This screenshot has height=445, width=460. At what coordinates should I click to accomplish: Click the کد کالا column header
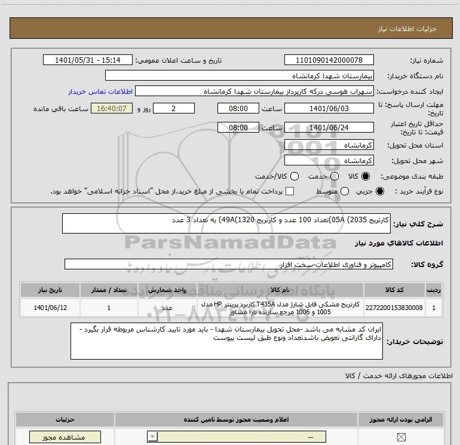[x=394, y=290]
